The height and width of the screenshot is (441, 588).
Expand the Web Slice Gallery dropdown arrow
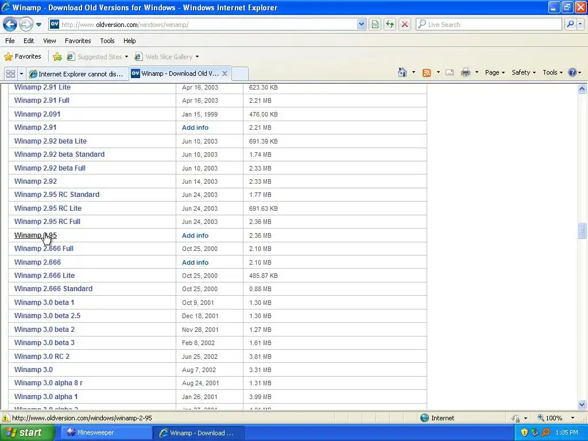(x=198, y=57)
